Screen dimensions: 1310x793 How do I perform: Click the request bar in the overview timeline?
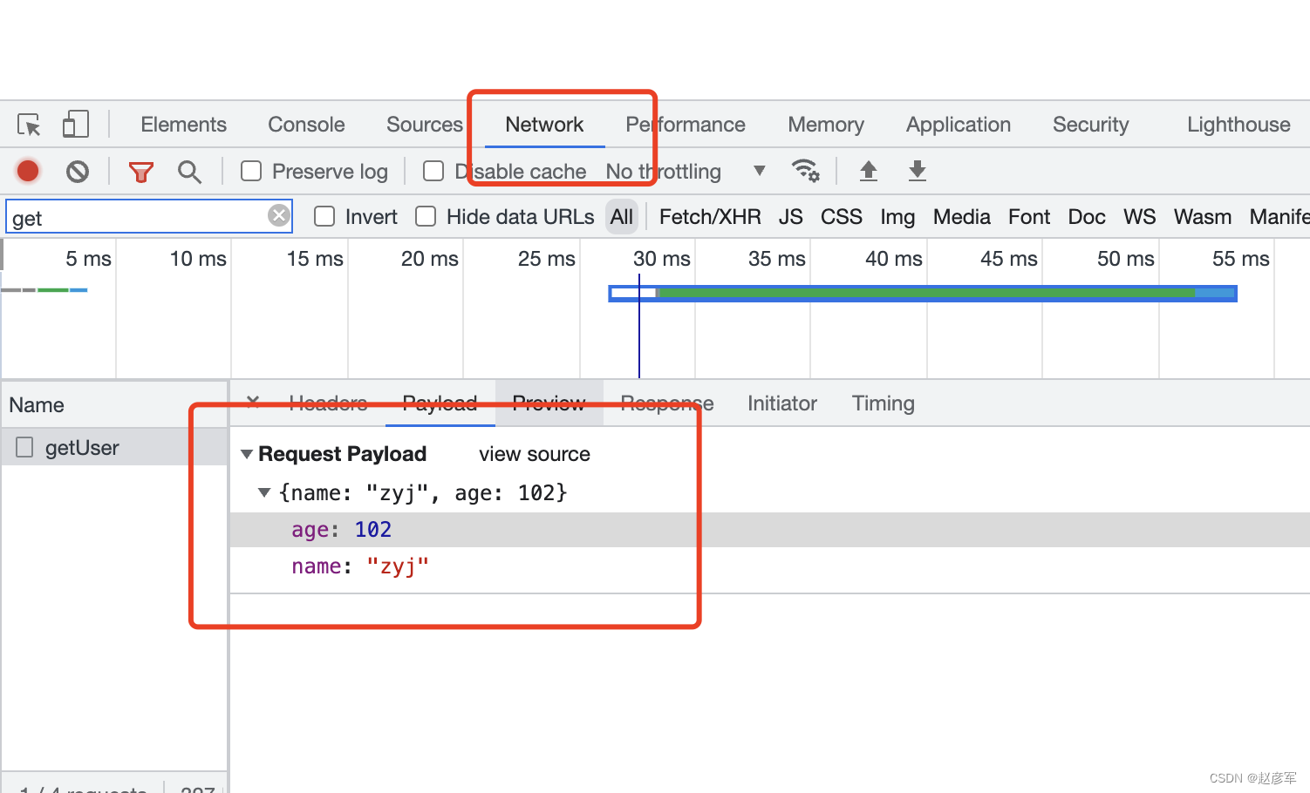(x=923, y=294)
